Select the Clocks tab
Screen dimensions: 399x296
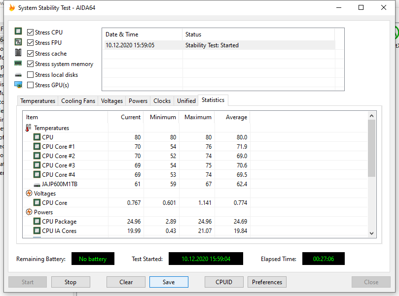(162, 101)
